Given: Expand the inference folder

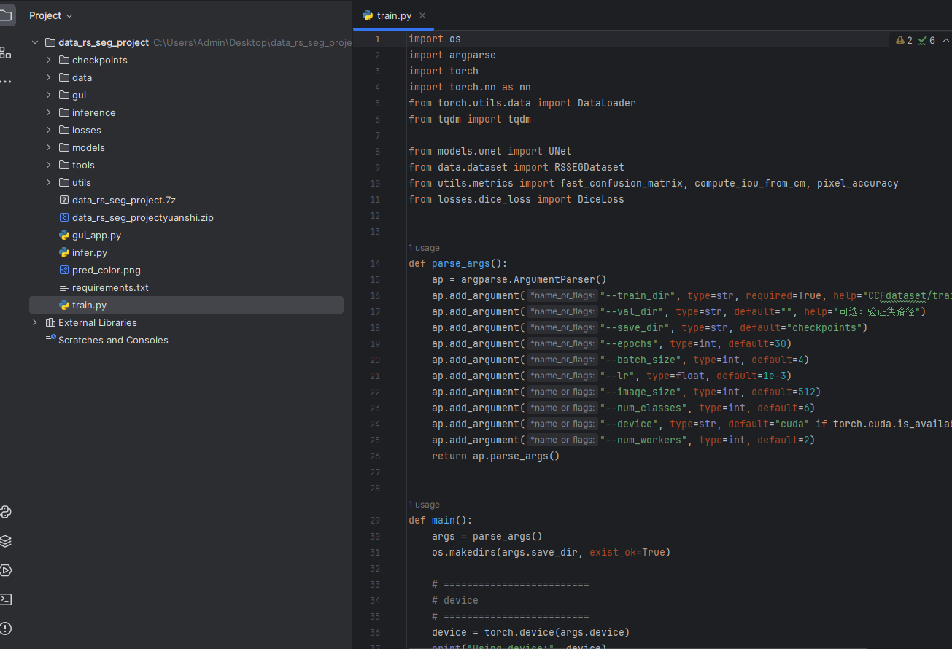Looking at the screenshot, I should (49, 113).
